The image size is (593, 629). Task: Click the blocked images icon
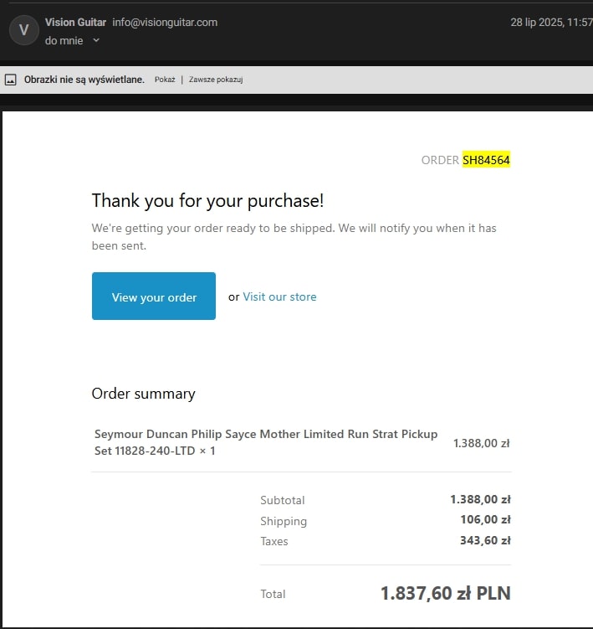pyautogui.click(x=11, y=80)
